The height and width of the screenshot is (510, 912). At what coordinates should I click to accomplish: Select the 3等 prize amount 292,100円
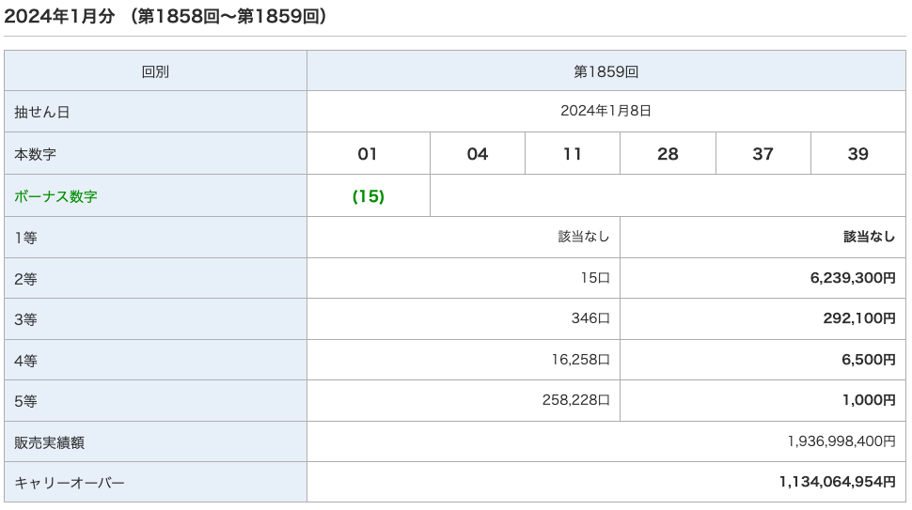[859, 318]
